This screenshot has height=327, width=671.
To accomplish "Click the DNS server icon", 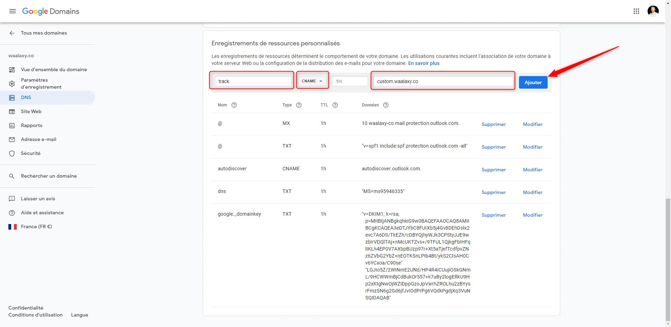I will (12, 98).
